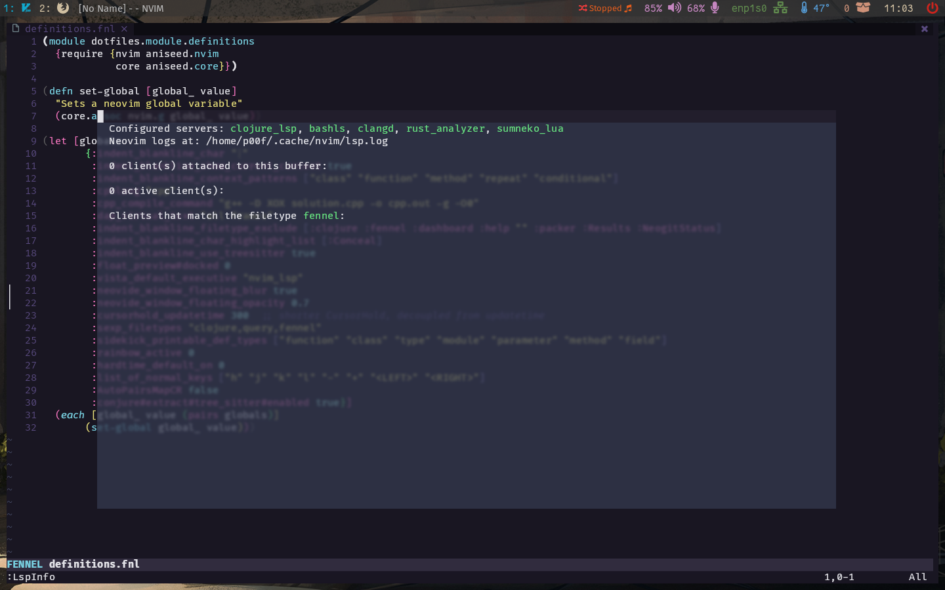Click the file icon on definitions.fnl tab
The width and height of the screenshot is (945, 590).
pyautogui.click(x=16, y=28)
